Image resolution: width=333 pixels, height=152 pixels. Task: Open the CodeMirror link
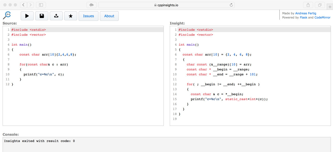pyautogui.click(x=322, y=17)
